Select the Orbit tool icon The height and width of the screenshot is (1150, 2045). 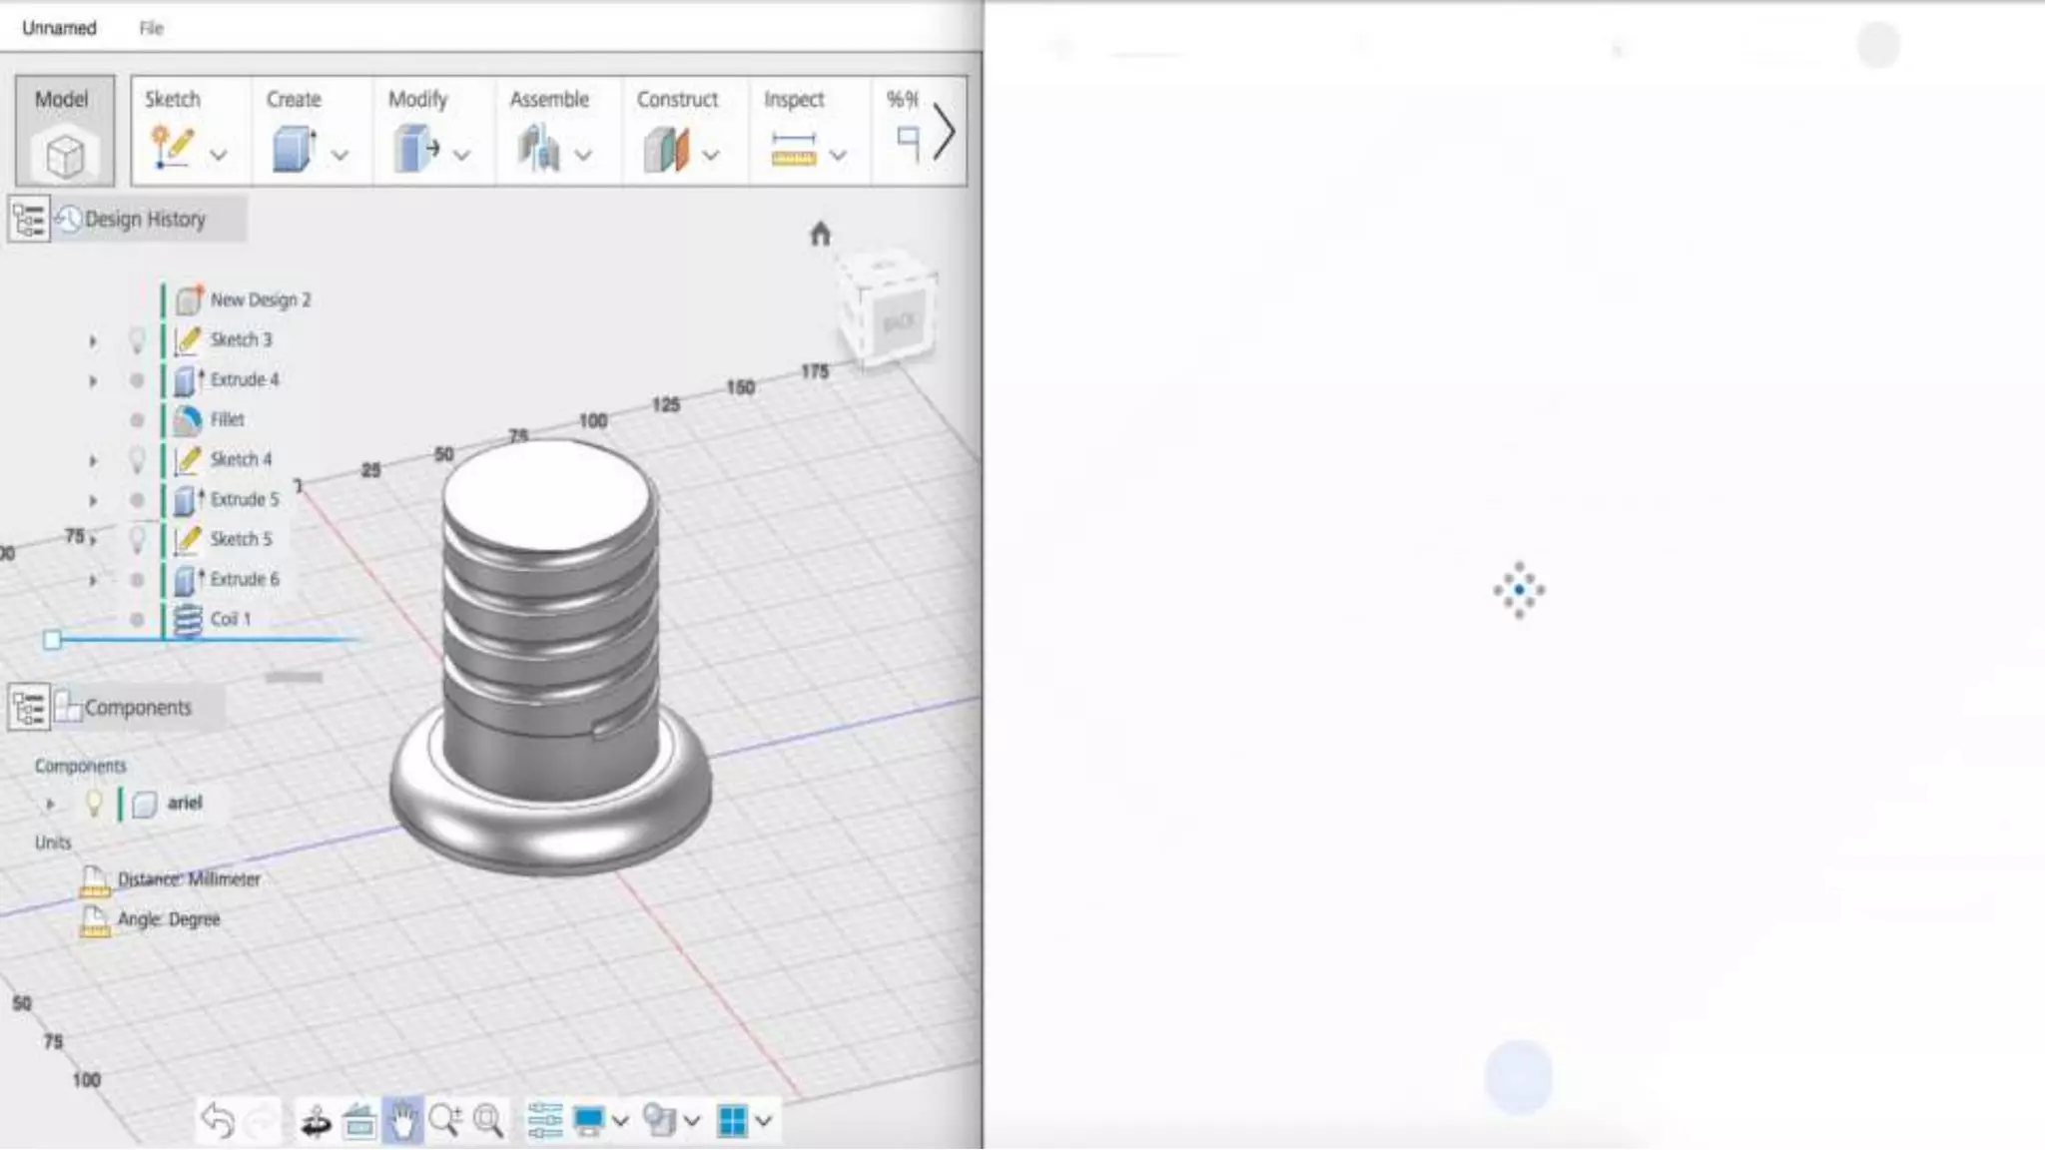316,1121
